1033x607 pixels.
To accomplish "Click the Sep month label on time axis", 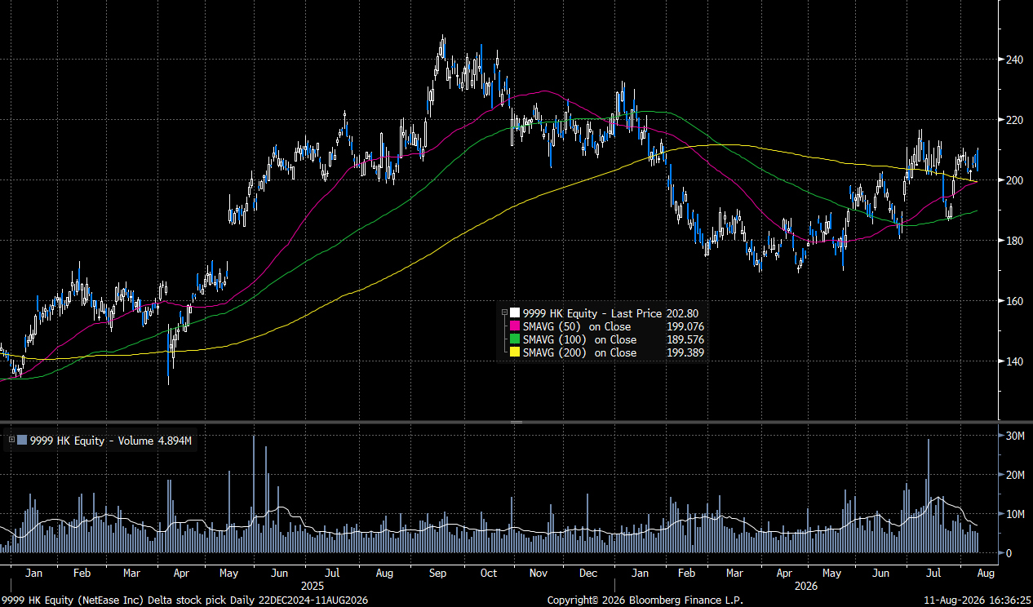I will click(x=437, y=574).
